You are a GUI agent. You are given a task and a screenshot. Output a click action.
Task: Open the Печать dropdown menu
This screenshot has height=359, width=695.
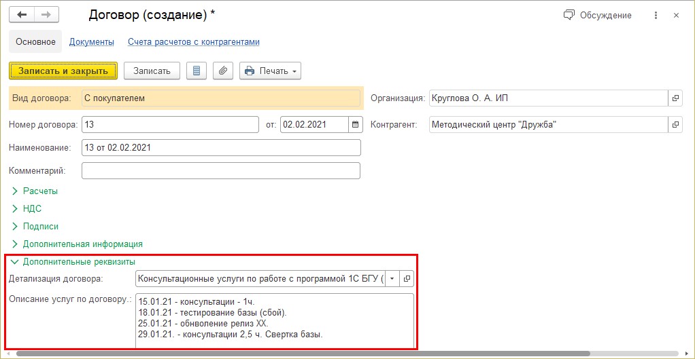point(270,71)
